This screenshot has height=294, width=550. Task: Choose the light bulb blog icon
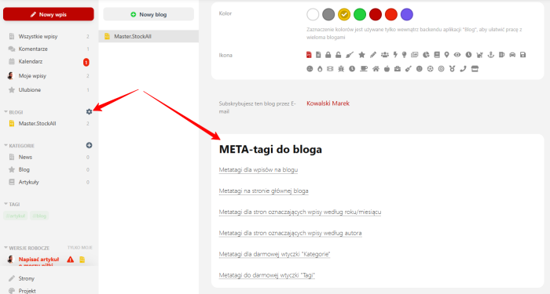point(404,55)
